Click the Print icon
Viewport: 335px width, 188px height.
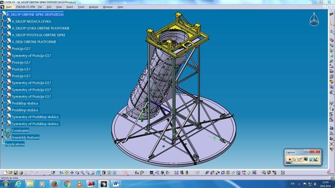pos(21,172)
